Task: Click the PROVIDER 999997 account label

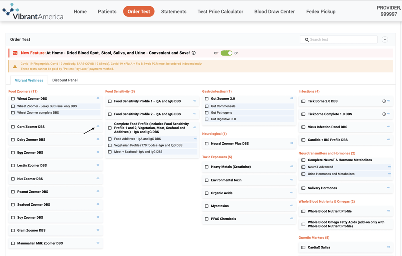Action: click(389, 11)
